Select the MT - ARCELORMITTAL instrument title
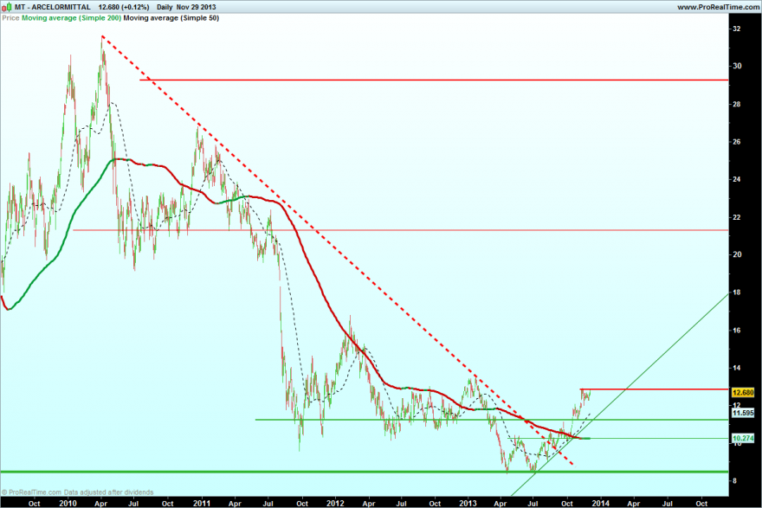The height and width of the screenshot is (508, 762). tap(53, 7)
